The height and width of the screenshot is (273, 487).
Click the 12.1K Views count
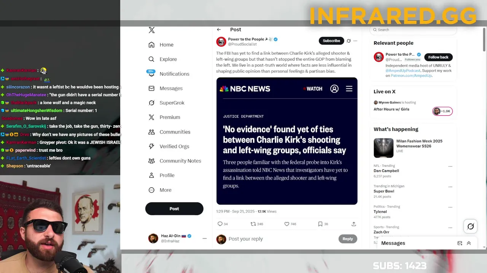(267, 212)
